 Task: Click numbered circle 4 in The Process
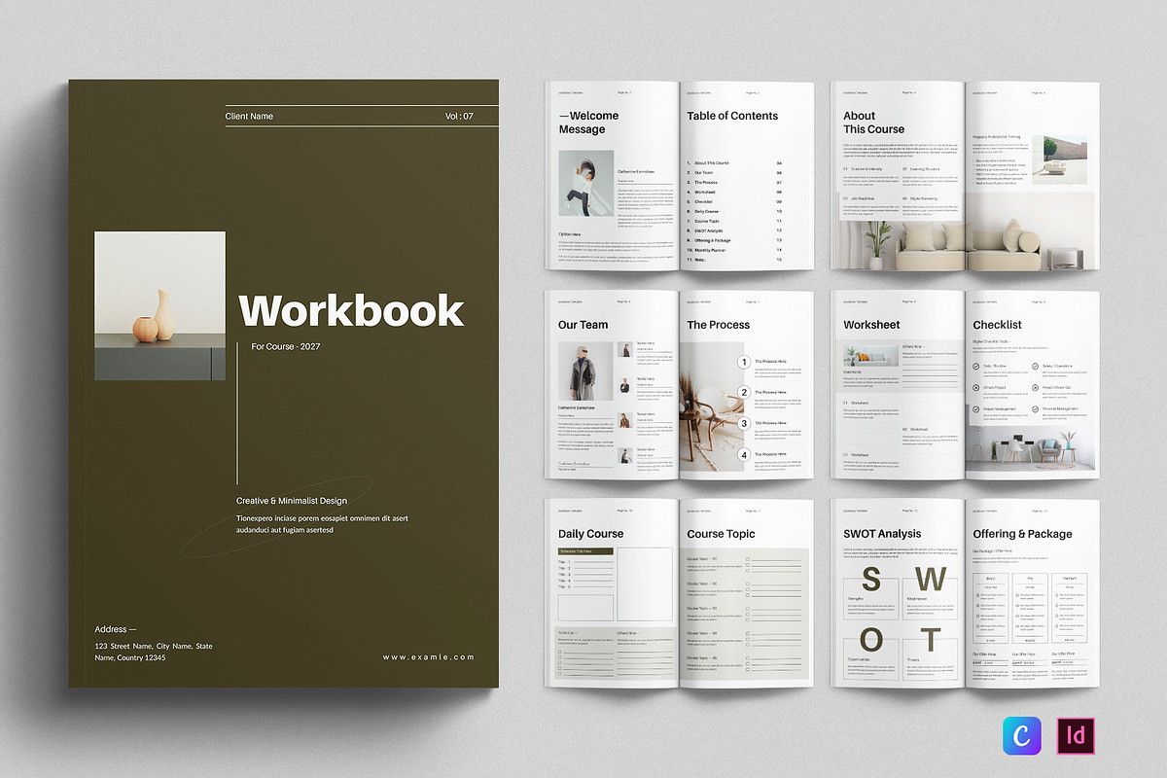tap(744, 454)
